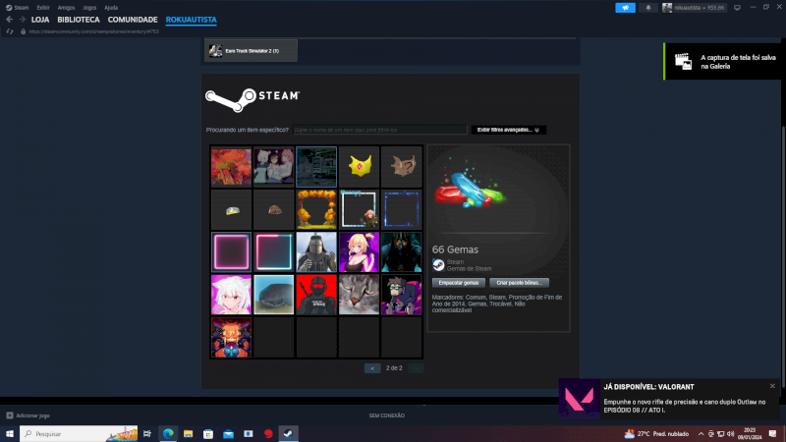Image resolution: width=786 pixels, height=442 pixels.
Task: Select the red ninja avatar item
Action: (316, 295)
